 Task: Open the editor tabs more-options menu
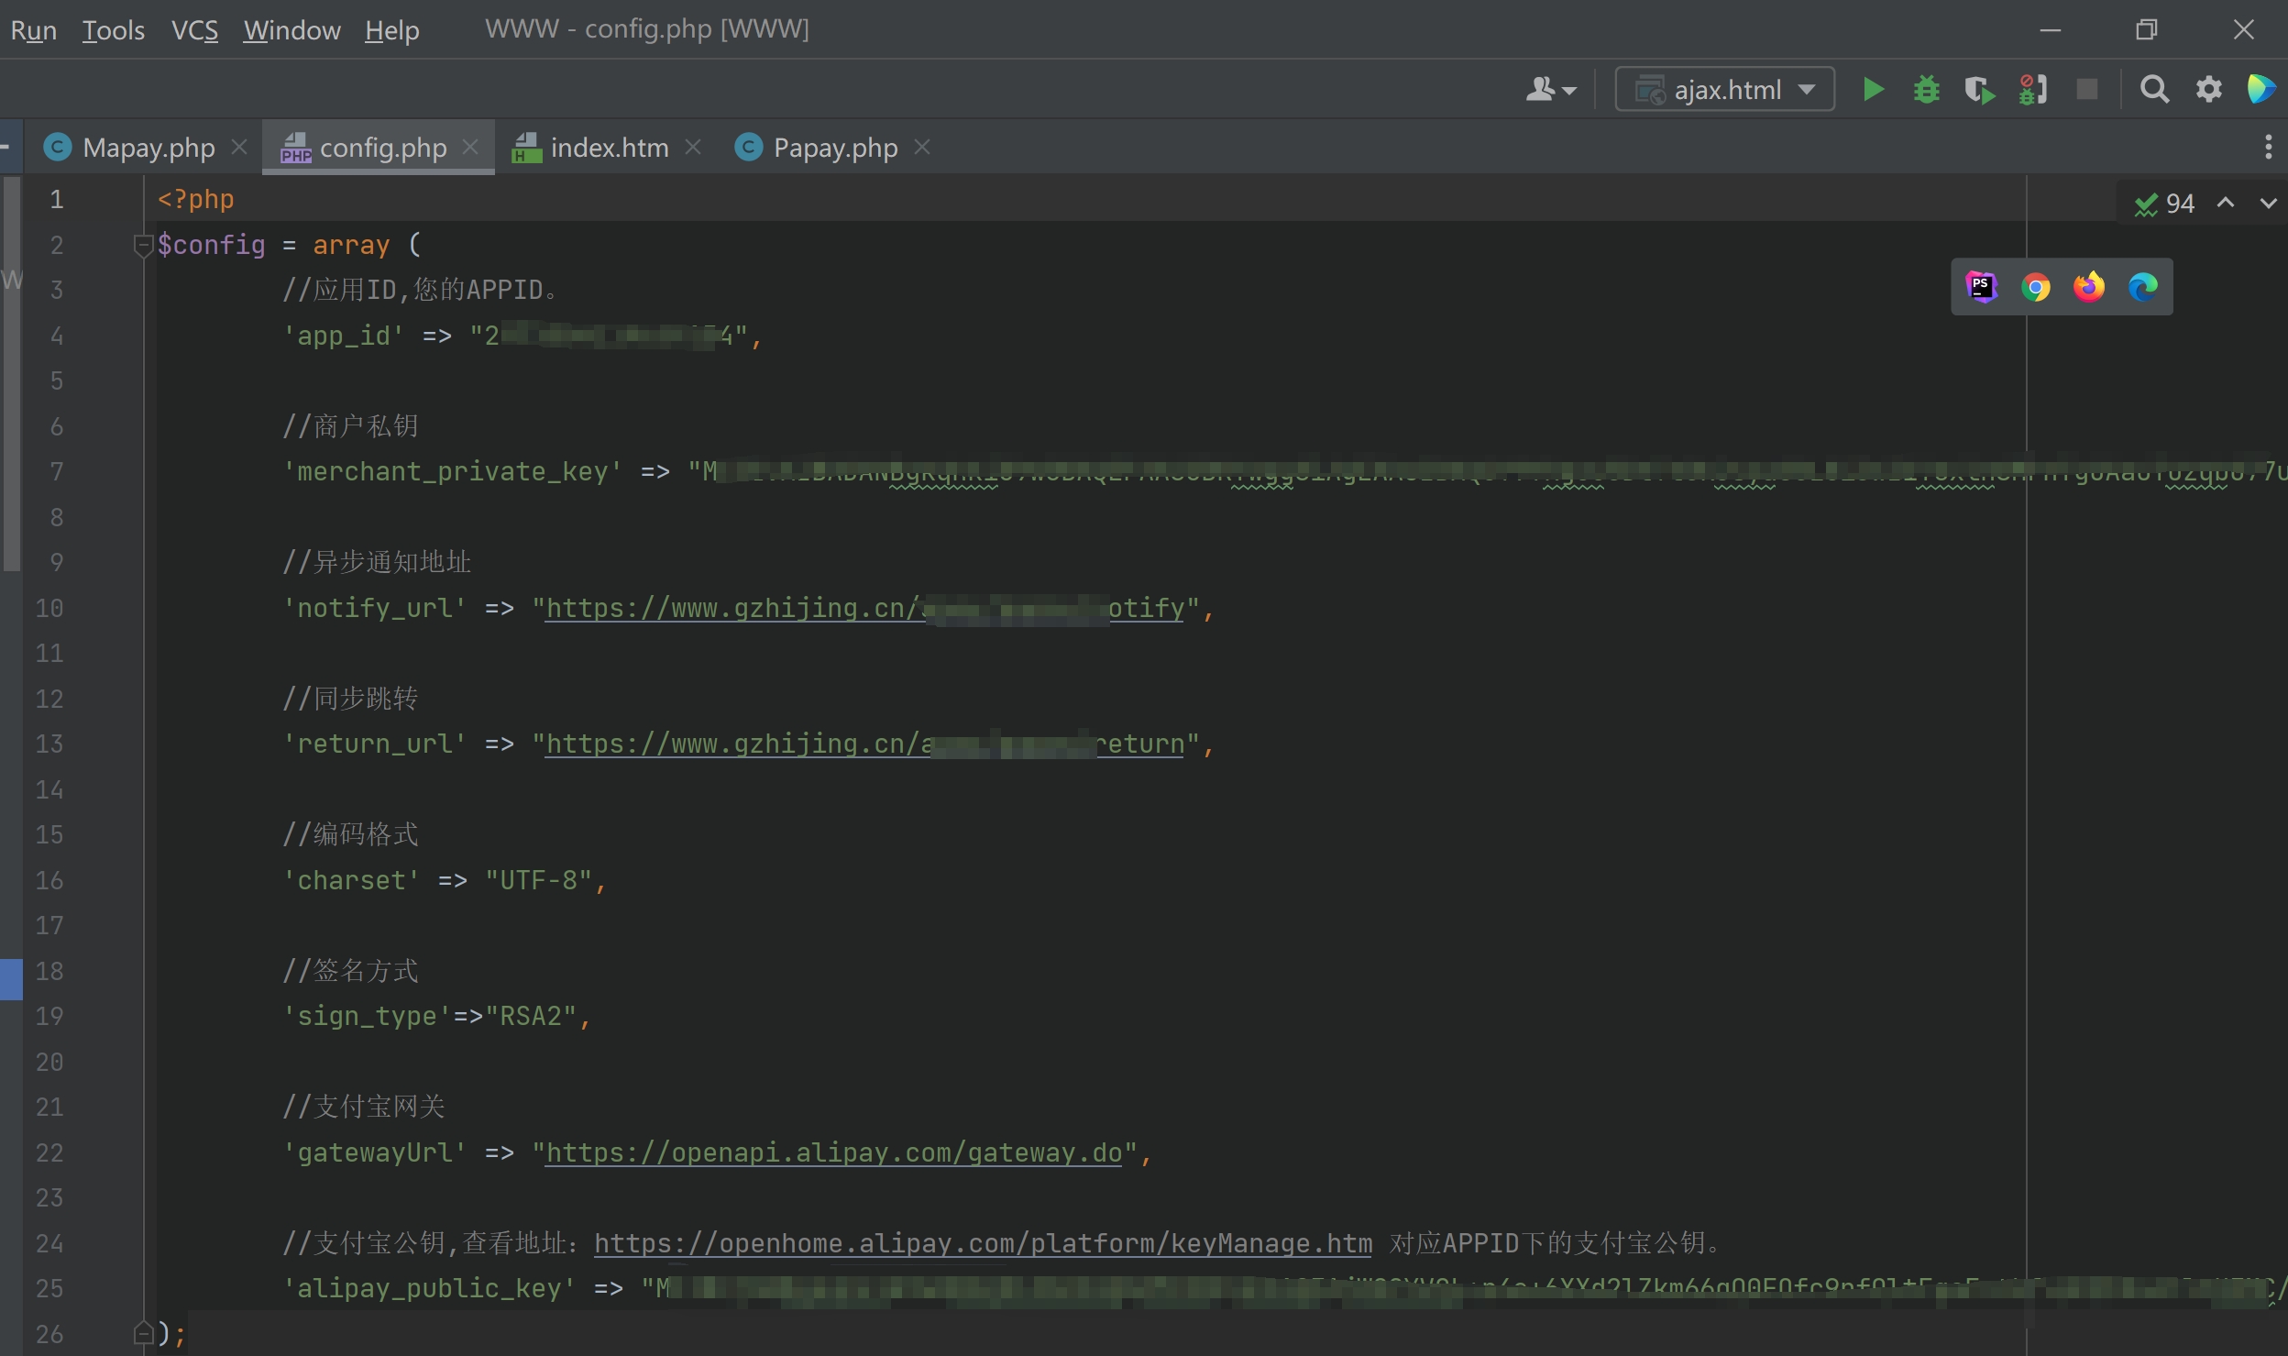(x=2268, y=147)
